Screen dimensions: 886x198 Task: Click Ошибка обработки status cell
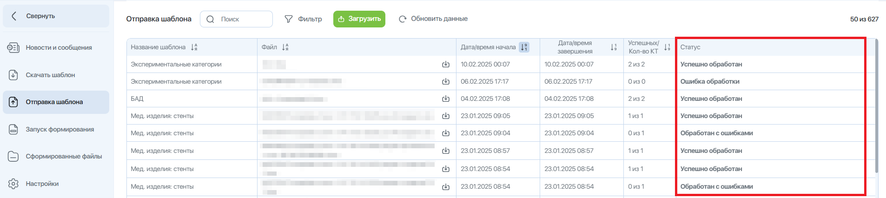coord(710,81)
